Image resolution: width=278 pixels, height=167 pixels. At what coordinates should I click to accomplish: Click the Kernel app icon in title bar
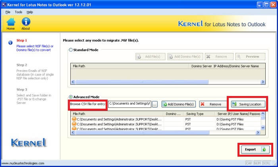pos(4,4)
